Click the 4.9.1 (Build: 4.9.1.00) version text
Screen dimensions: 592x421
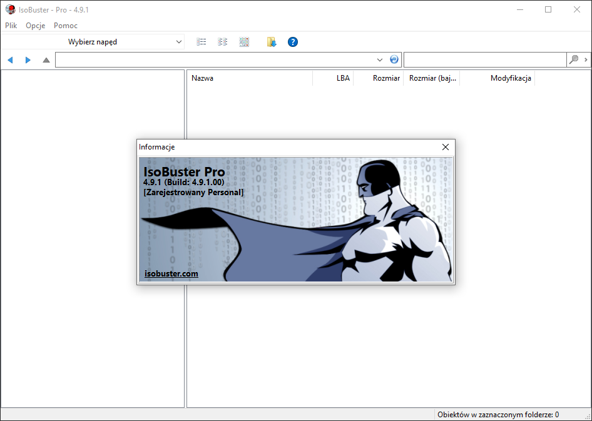point(184,183)
